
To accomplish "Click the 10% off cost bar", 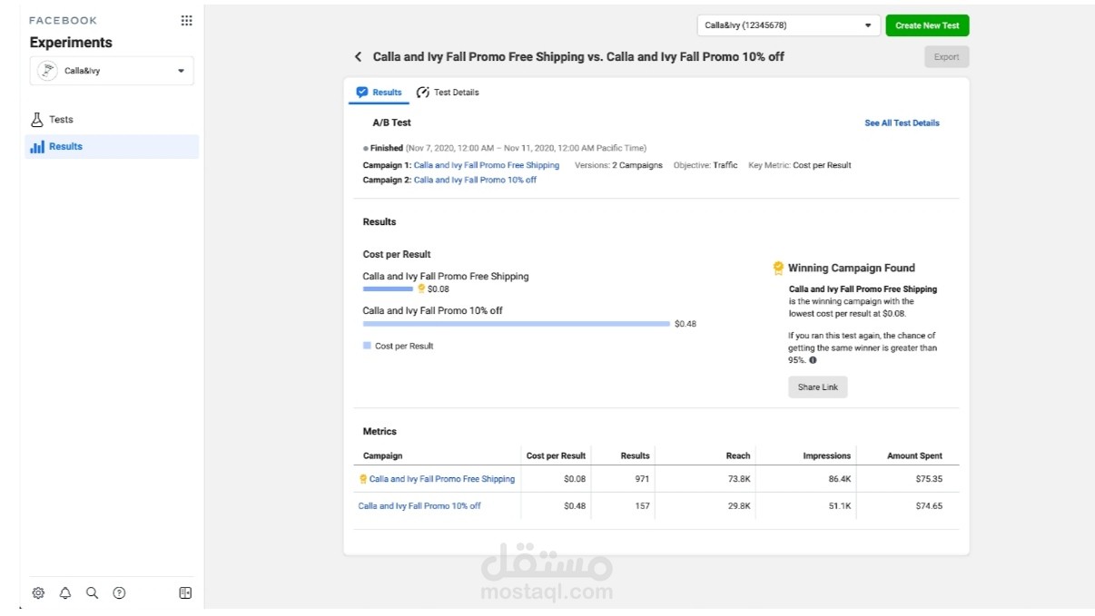I will click(x=516, y=324).
